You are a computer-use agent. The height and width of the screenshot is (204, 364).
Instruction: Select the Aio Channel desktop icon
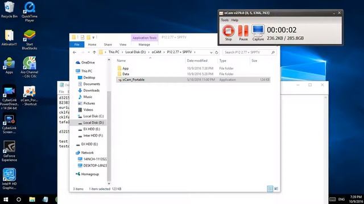click(x=30, y=67)
